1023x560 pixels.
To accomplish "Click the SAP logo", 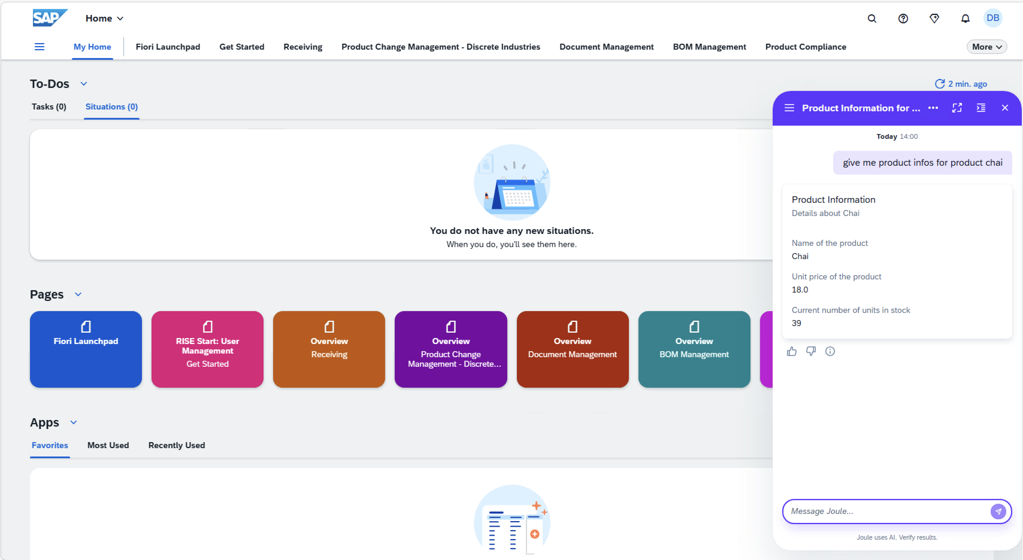I will click(50, 18).
